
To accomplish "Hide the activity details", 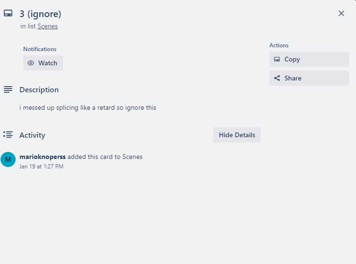I will (x=237, y=135).
